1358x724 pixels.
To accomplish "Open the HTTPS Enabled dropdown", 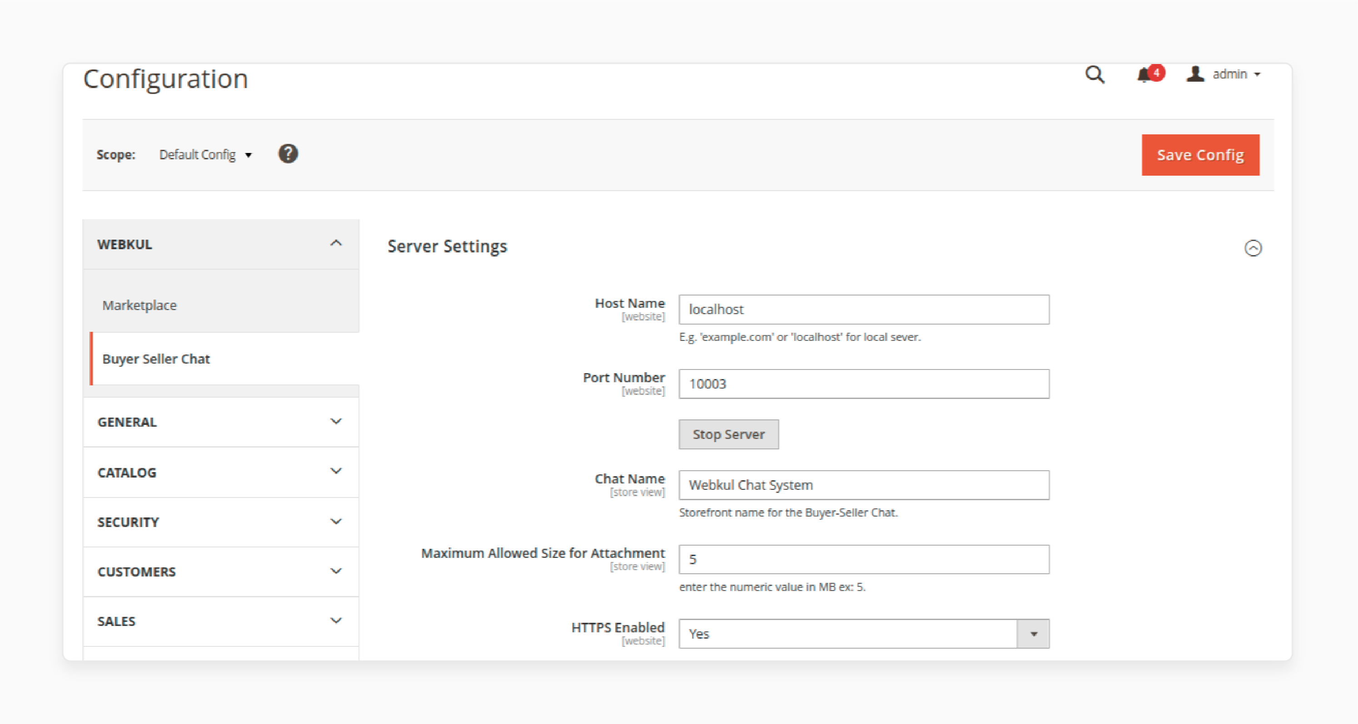I will pos(864,633).
